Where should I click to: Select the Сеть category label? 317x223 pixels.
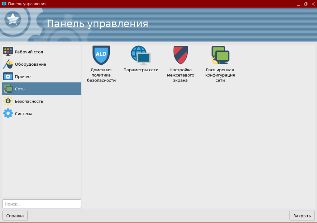(20, 89)
